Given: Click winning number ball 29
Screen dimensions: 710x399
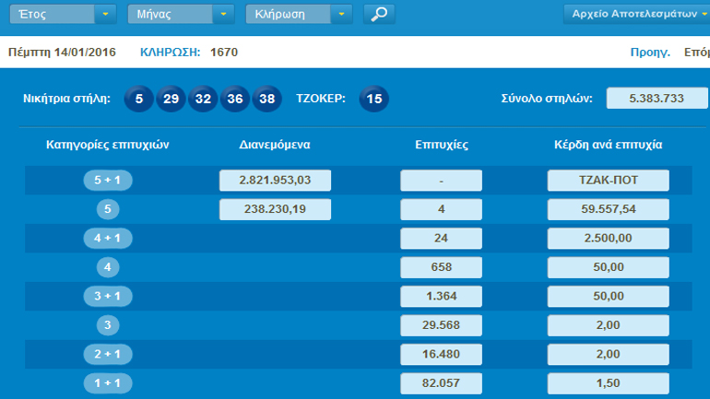Looking at the screenshot, I should 171,98.
